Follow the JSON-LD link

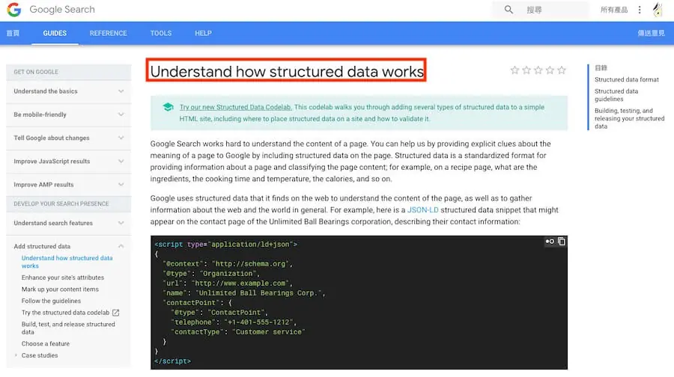pyautogui.click(x=423, y=210)
